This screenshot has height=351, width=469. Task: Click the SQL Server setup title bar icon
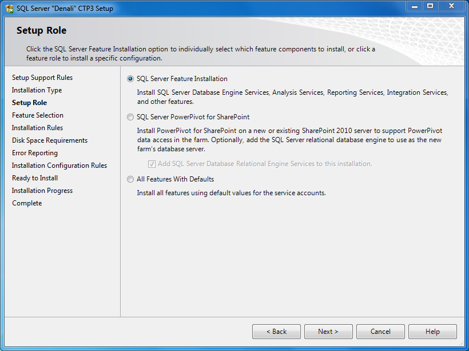10,9
